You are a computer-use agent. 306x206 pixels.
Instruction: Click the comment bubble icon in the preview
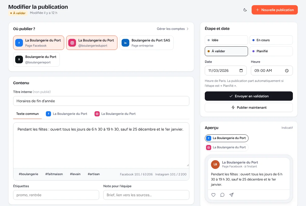pyautogui.click(x=222, y=195)
